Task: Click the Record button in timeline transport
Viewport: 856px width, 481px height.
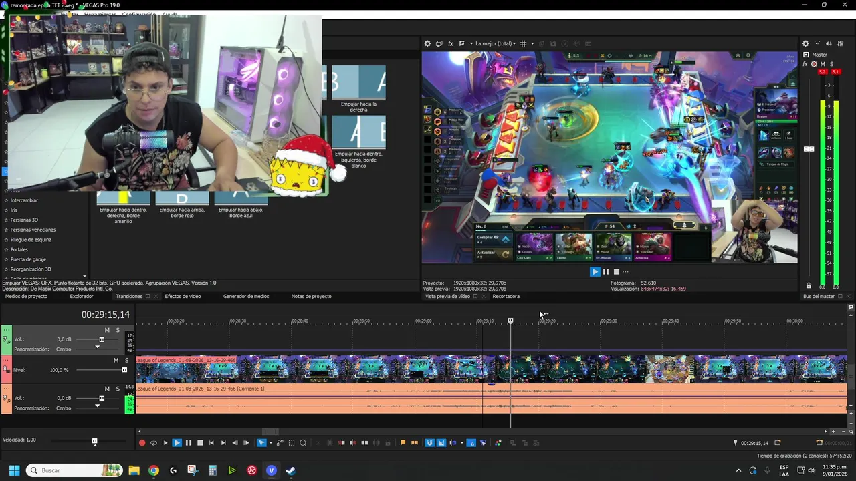Action: [x=142, y=442]
